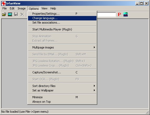
Task: Start Multimedia Player (PlugIn)
Action: click(x=62, y=29)
